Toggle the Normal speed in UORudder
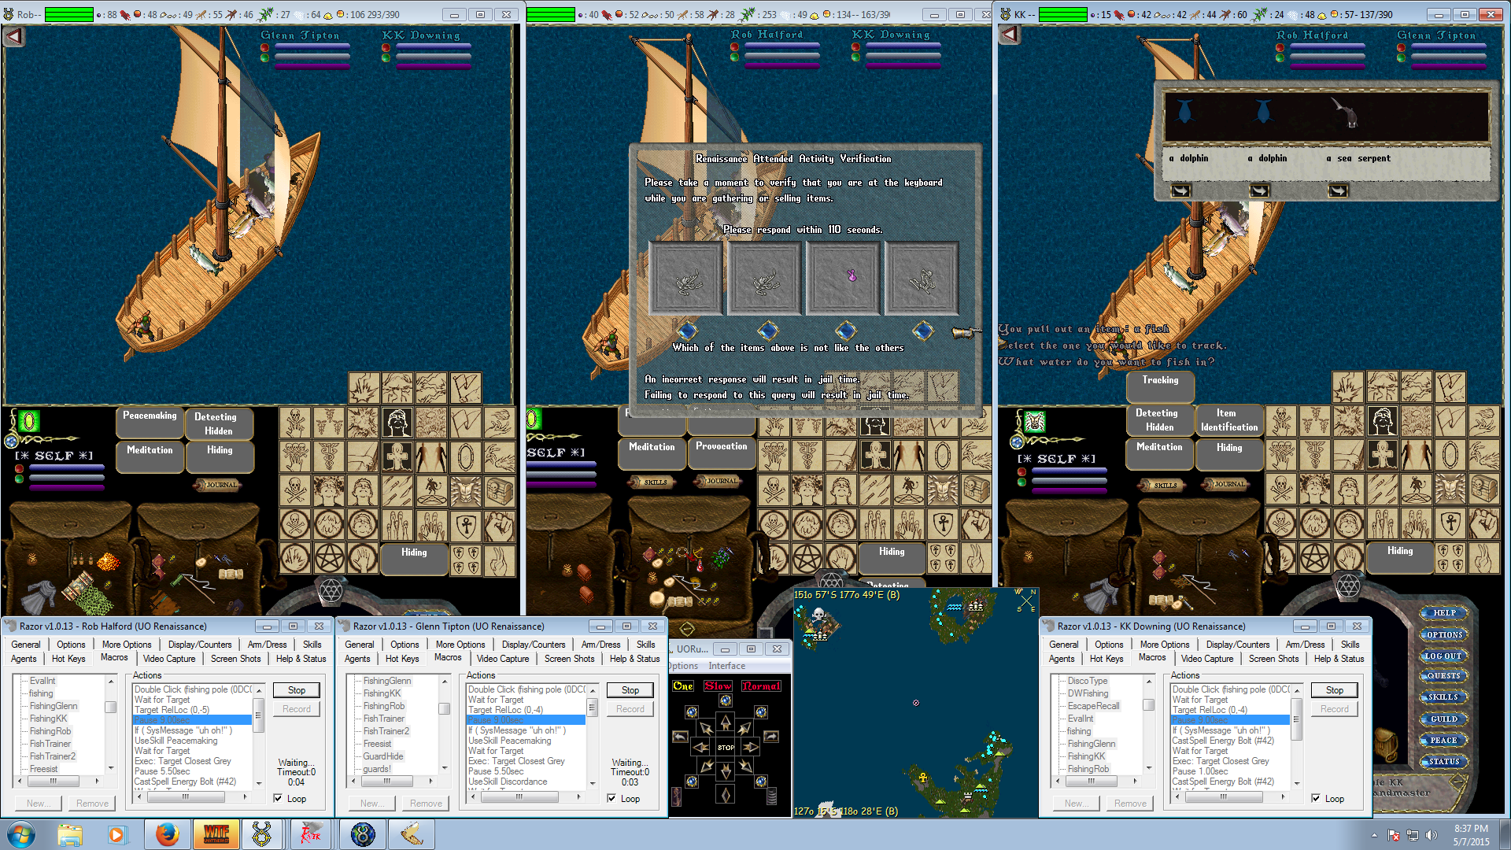The width and height of the screenshot is (1511, 850). pos(761,686)
